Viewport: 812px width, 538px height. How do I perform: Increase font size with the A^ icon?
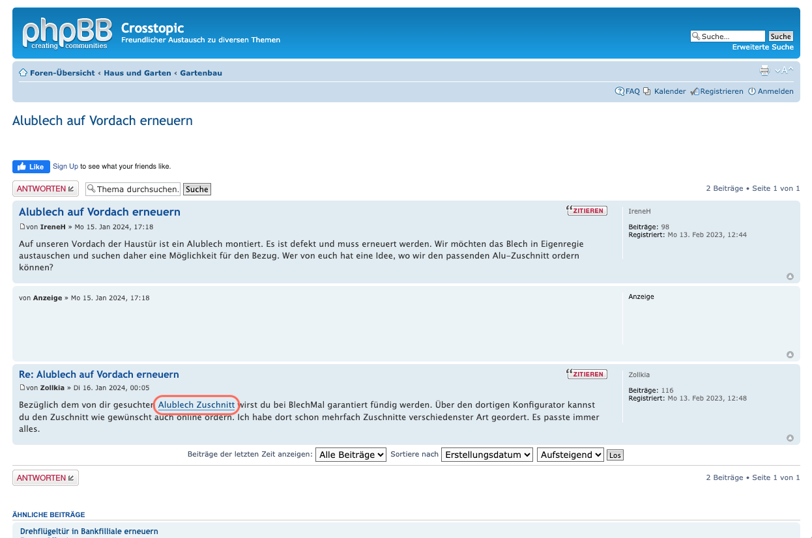coord(789,70)
